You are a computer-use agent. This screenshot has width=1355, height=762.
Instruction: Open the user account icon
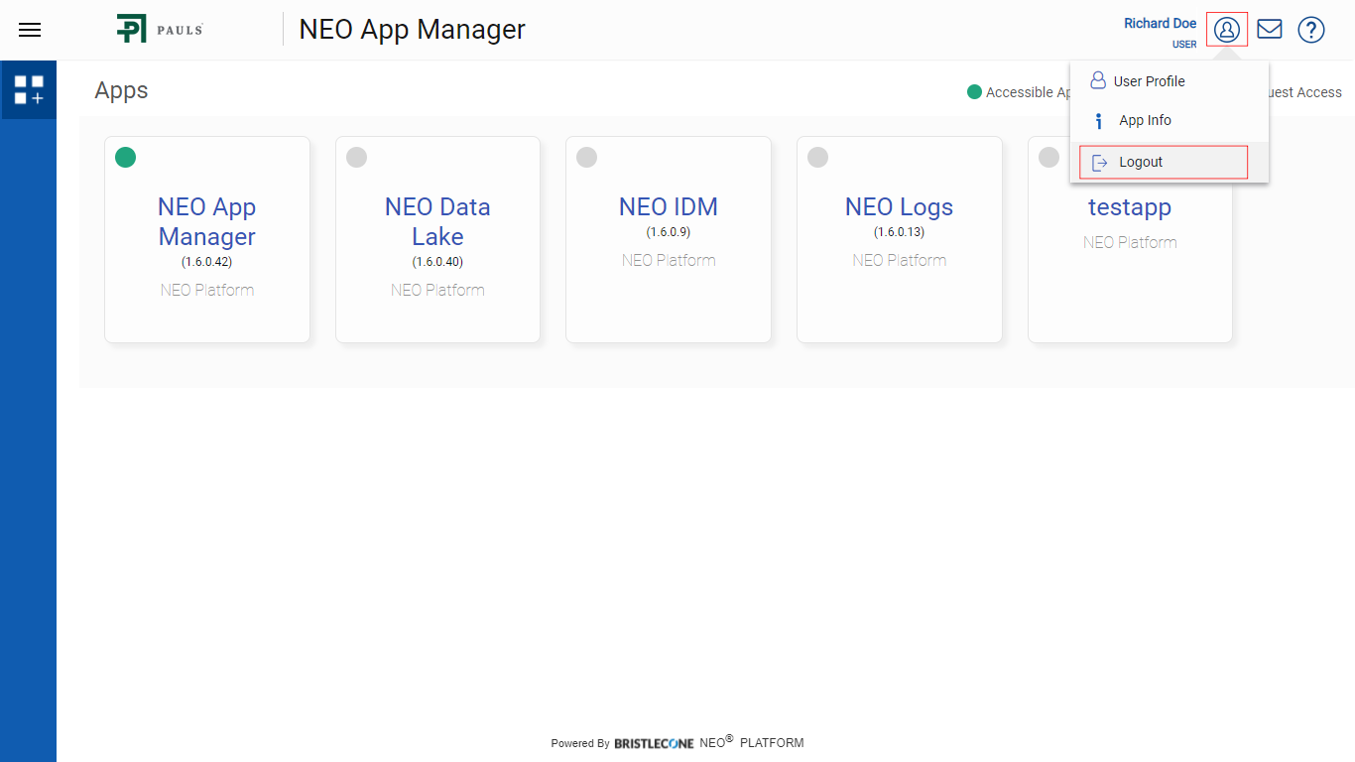click(1227, 29)
